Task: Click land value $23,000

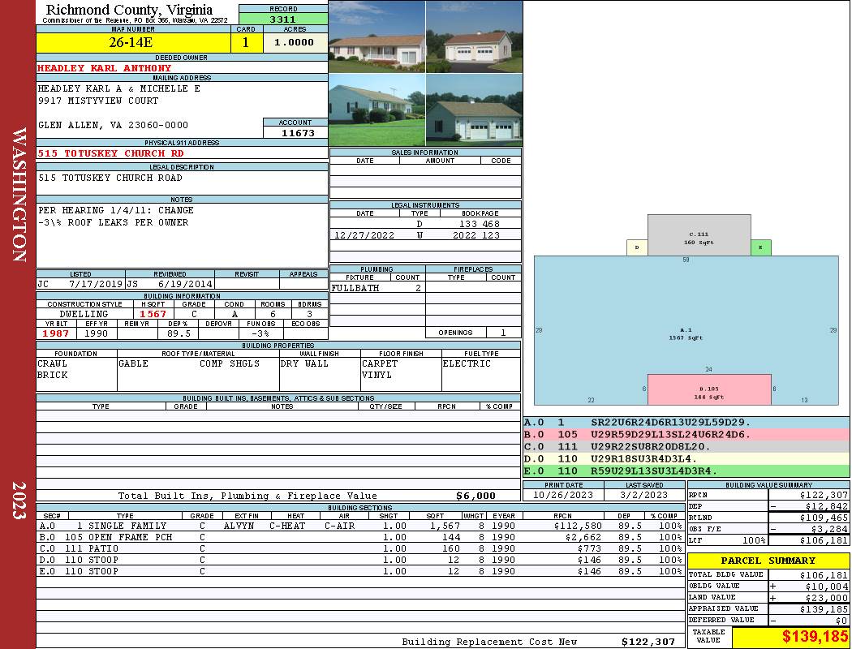Action: [827, 597]
